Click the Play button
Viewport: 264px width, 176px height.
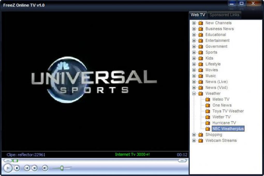[8, 168]
